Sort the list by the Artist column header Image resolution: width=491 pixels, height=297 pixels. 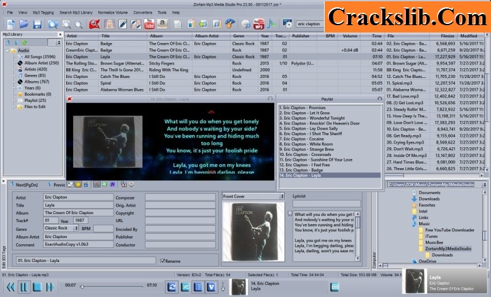coord(82,36)
